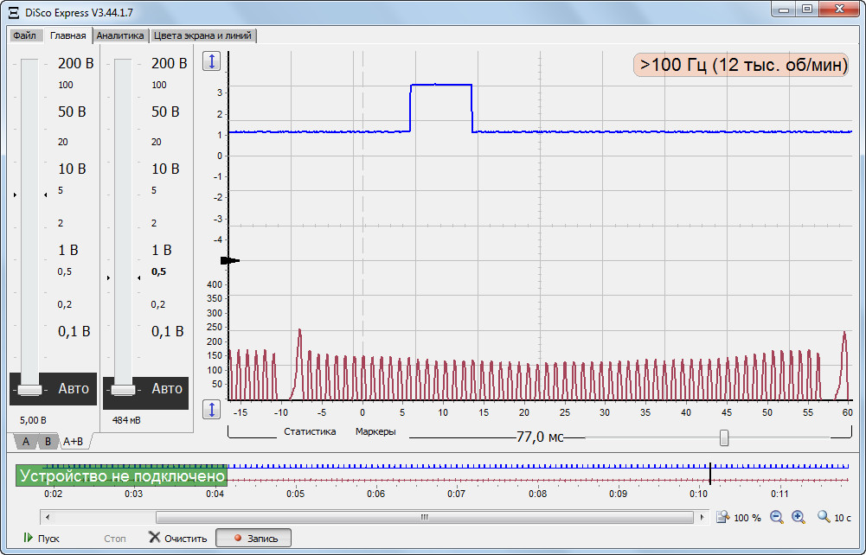The image size is (866, 555).
Task: Click the upper vertical scale arrow icon
Action: point(212,61)
